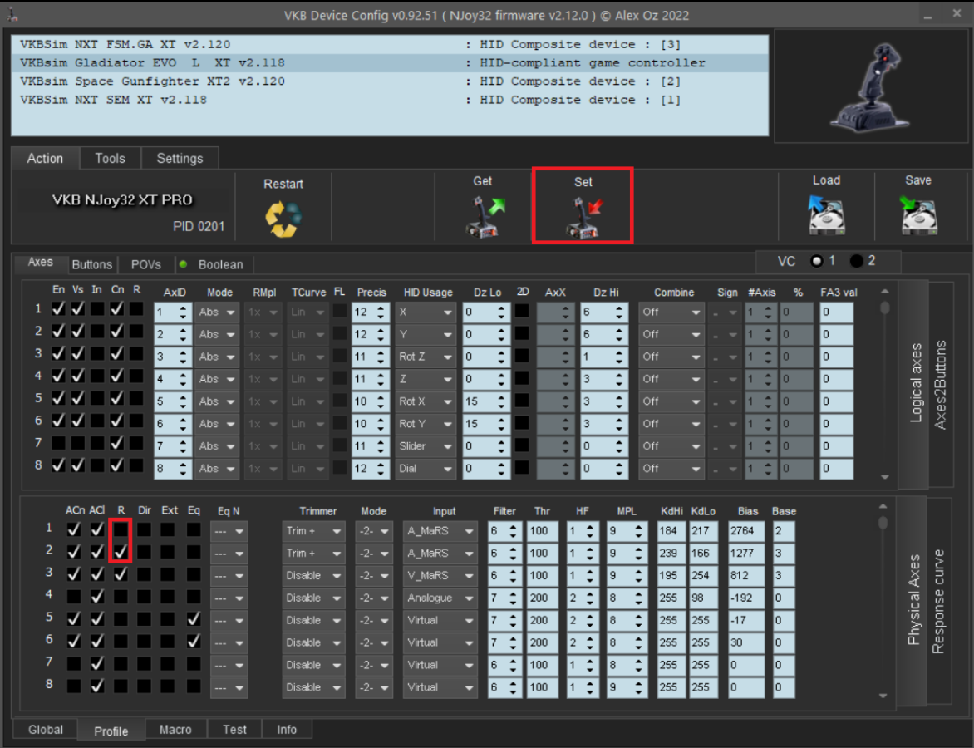Viewport: 974px width, 748px height.
Task: Switch to the POVs tab
Action: 146,264
